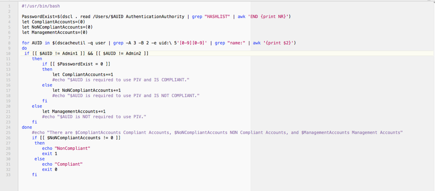Click line number 25 in the gutter

(9, 133)
